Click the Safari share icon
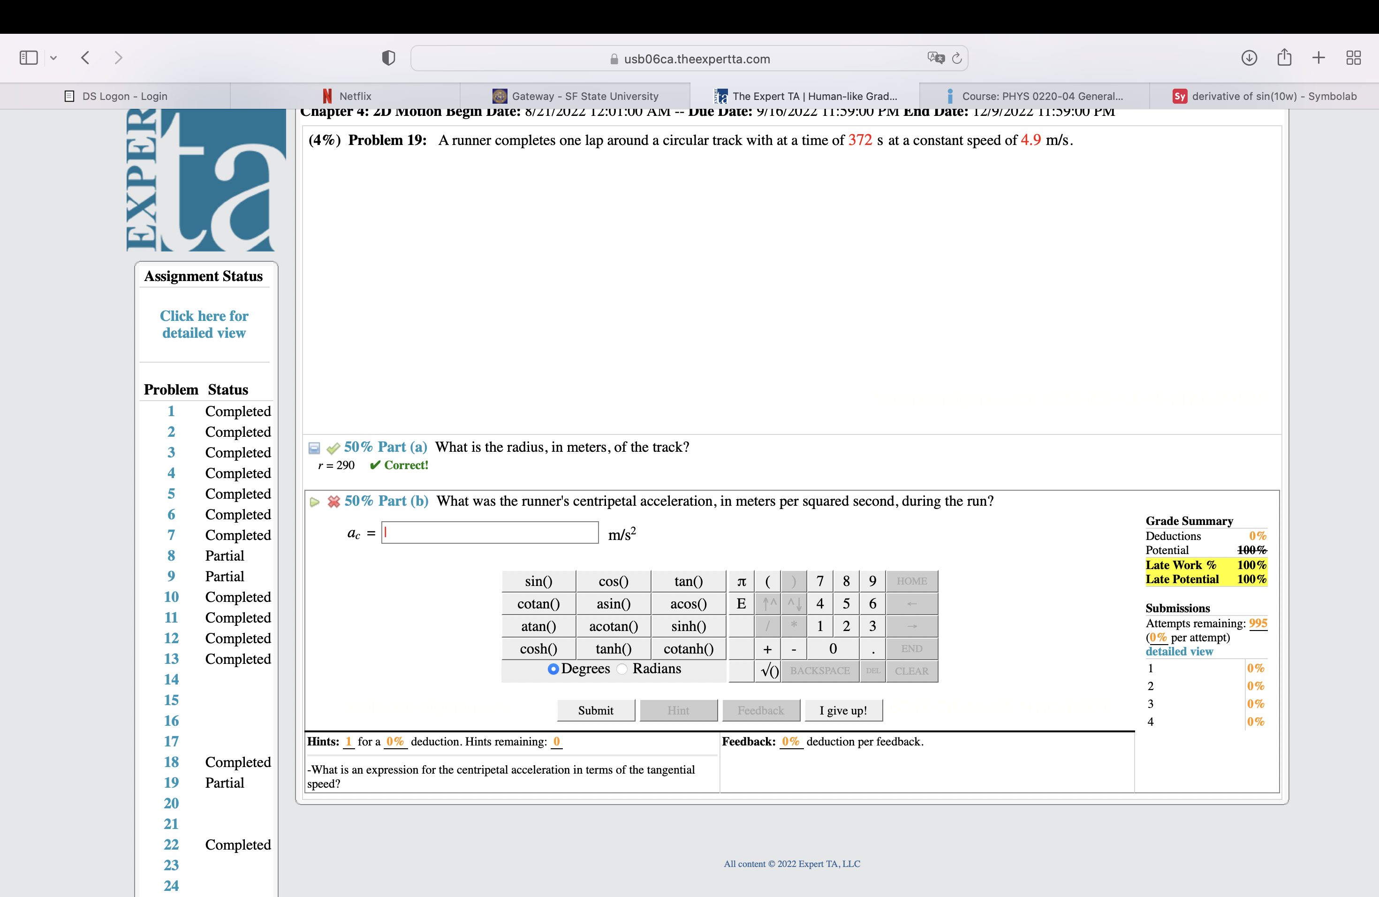 point(1285,57)
